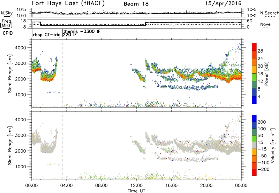The image size is (279, 193).
Task: Click the dashed CPID change line in power panel
Action: [62, 74]
